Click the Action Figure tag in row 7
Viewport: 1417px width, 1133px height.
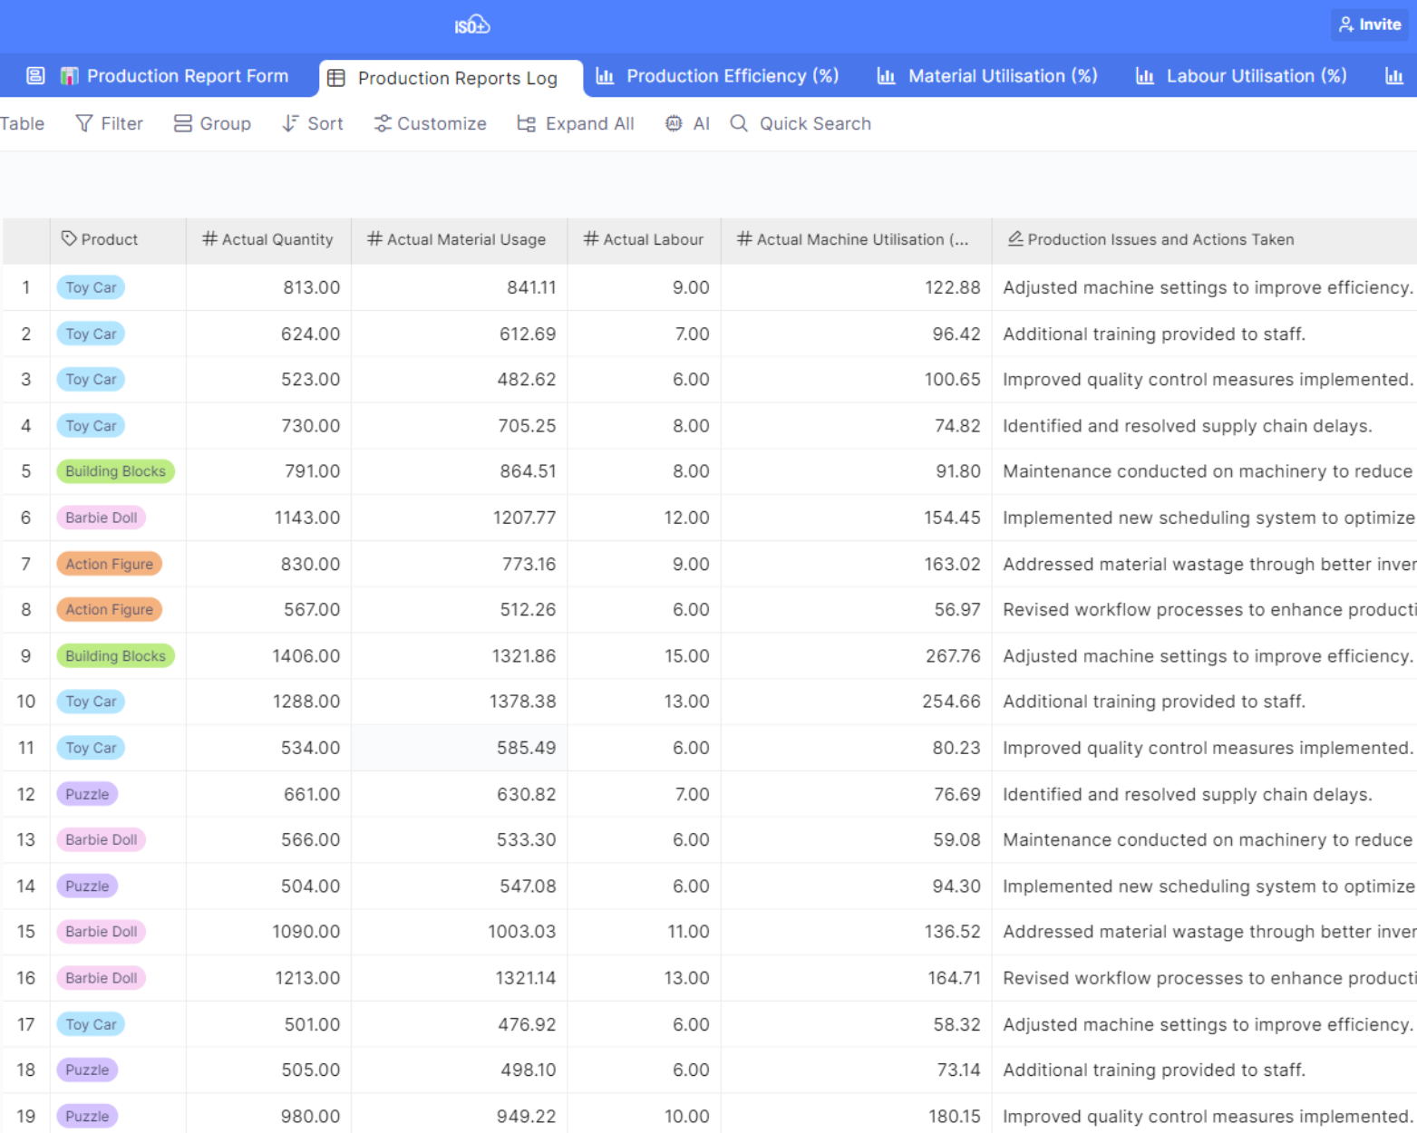[109, 564]
